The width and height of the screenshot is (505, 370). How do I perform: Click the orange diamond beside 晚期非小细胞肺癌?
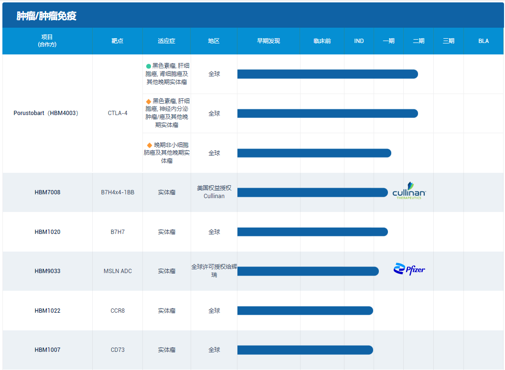150,145
